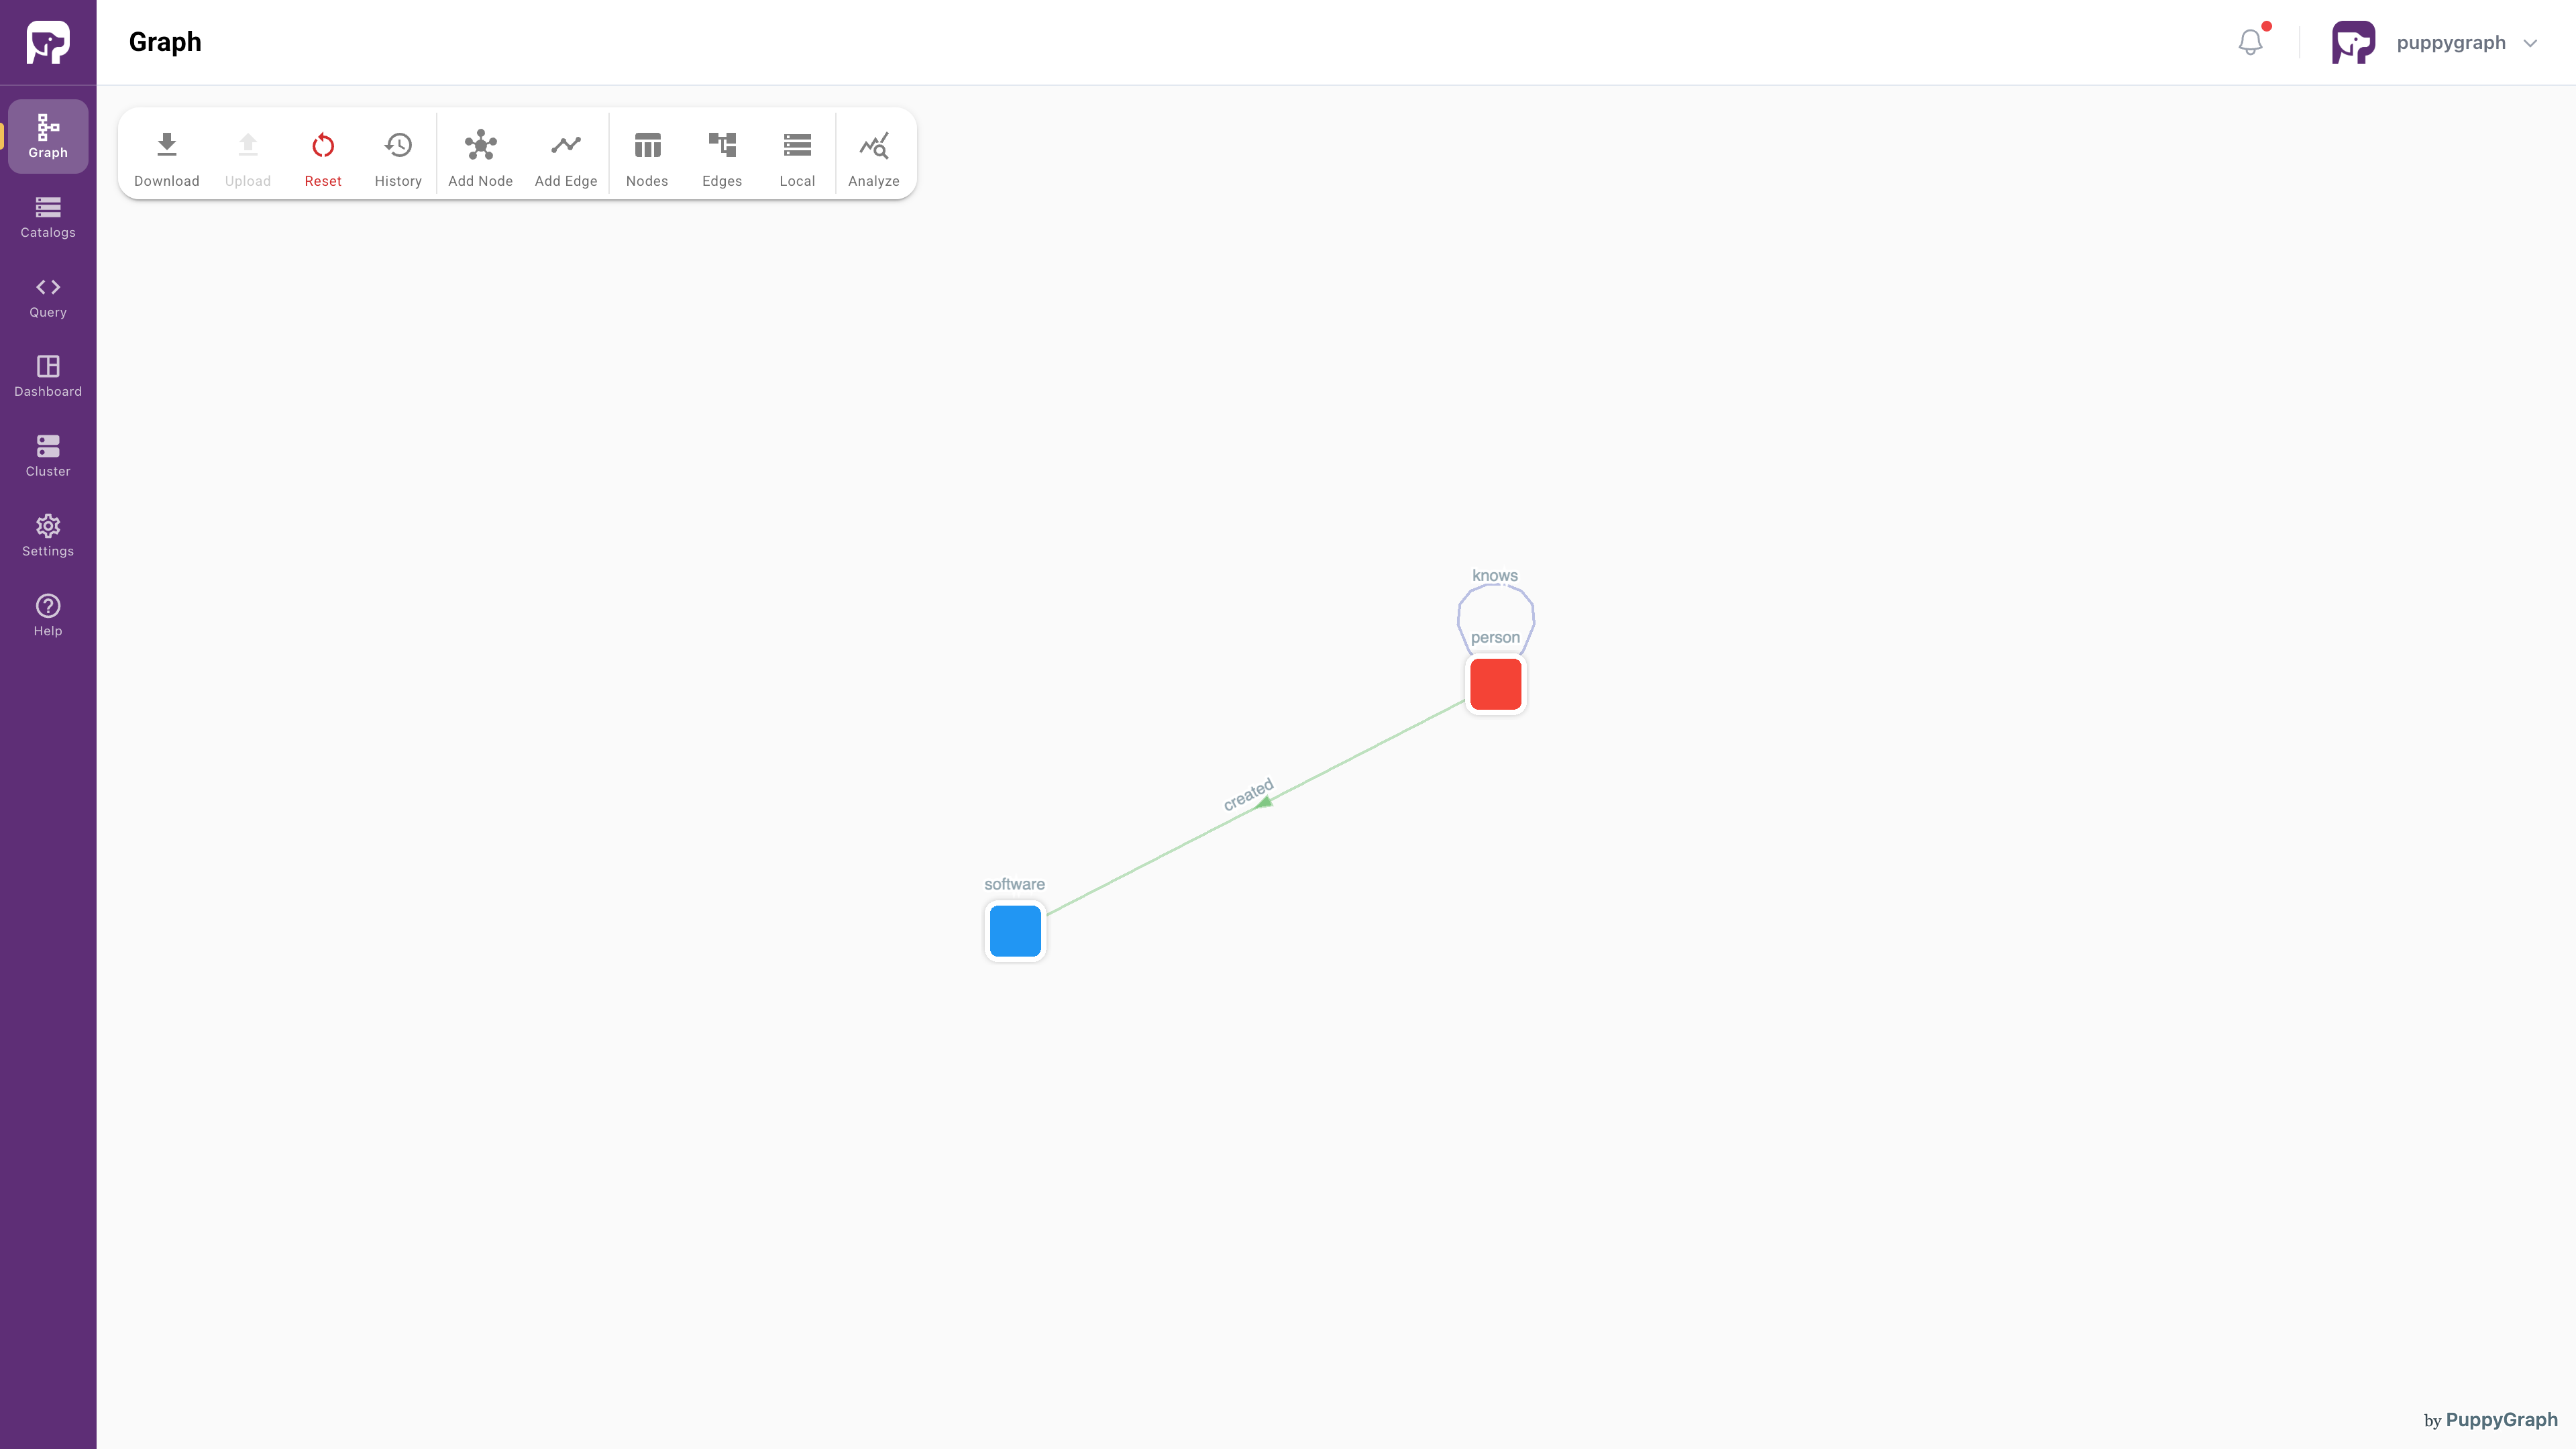Open the Dashboard section

pyautogui.click(x=47, y=375)
